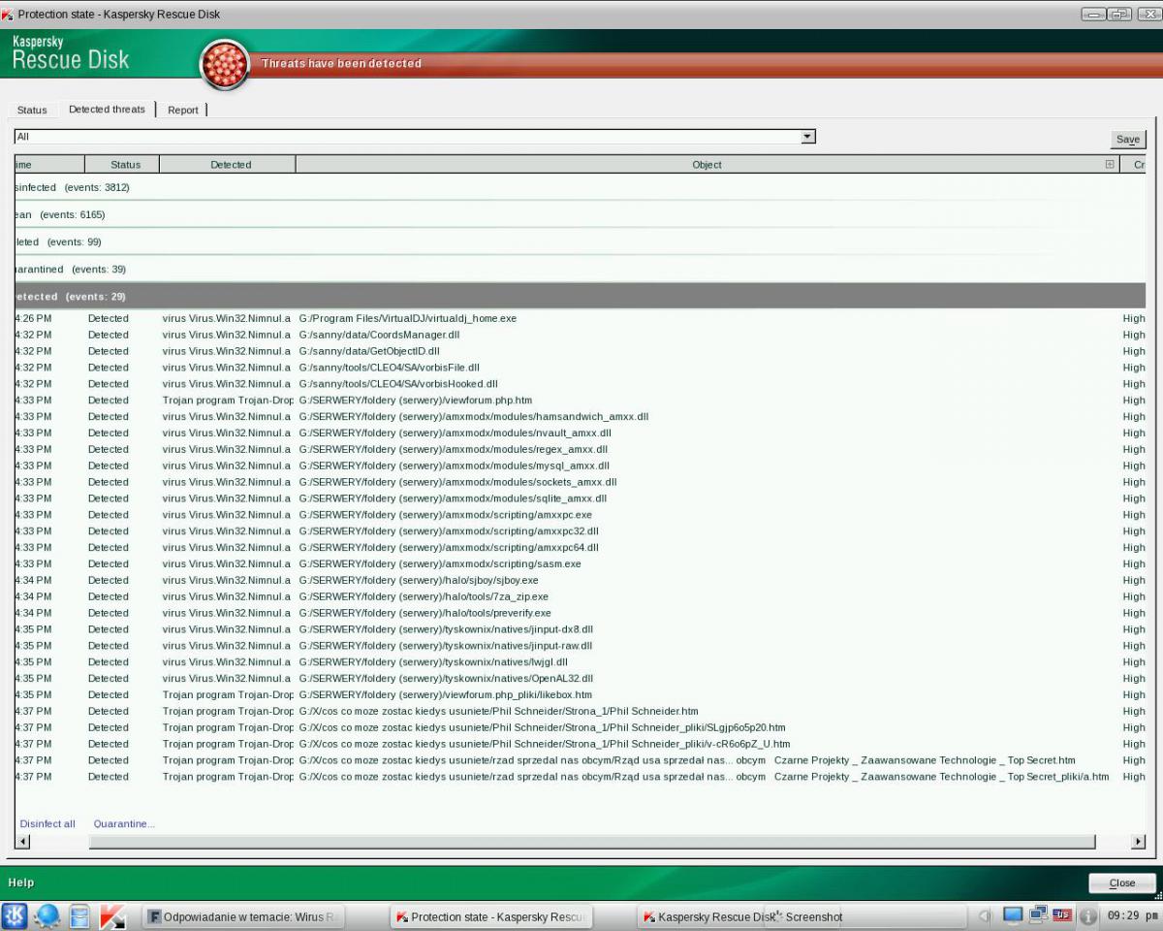Select the viewforum.php.htm threat row
This screenshot has height=931, width=1163.
(x=580, y=400)
